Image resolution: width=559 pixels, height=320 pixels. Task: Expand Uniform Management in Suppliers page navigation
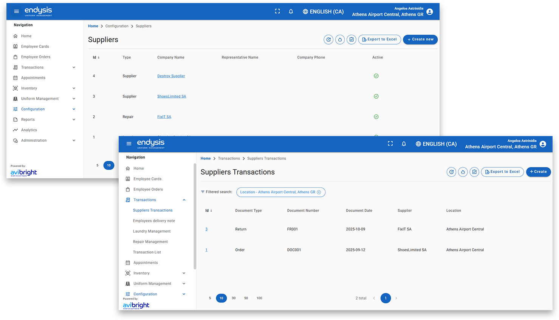tap(74, 99)
